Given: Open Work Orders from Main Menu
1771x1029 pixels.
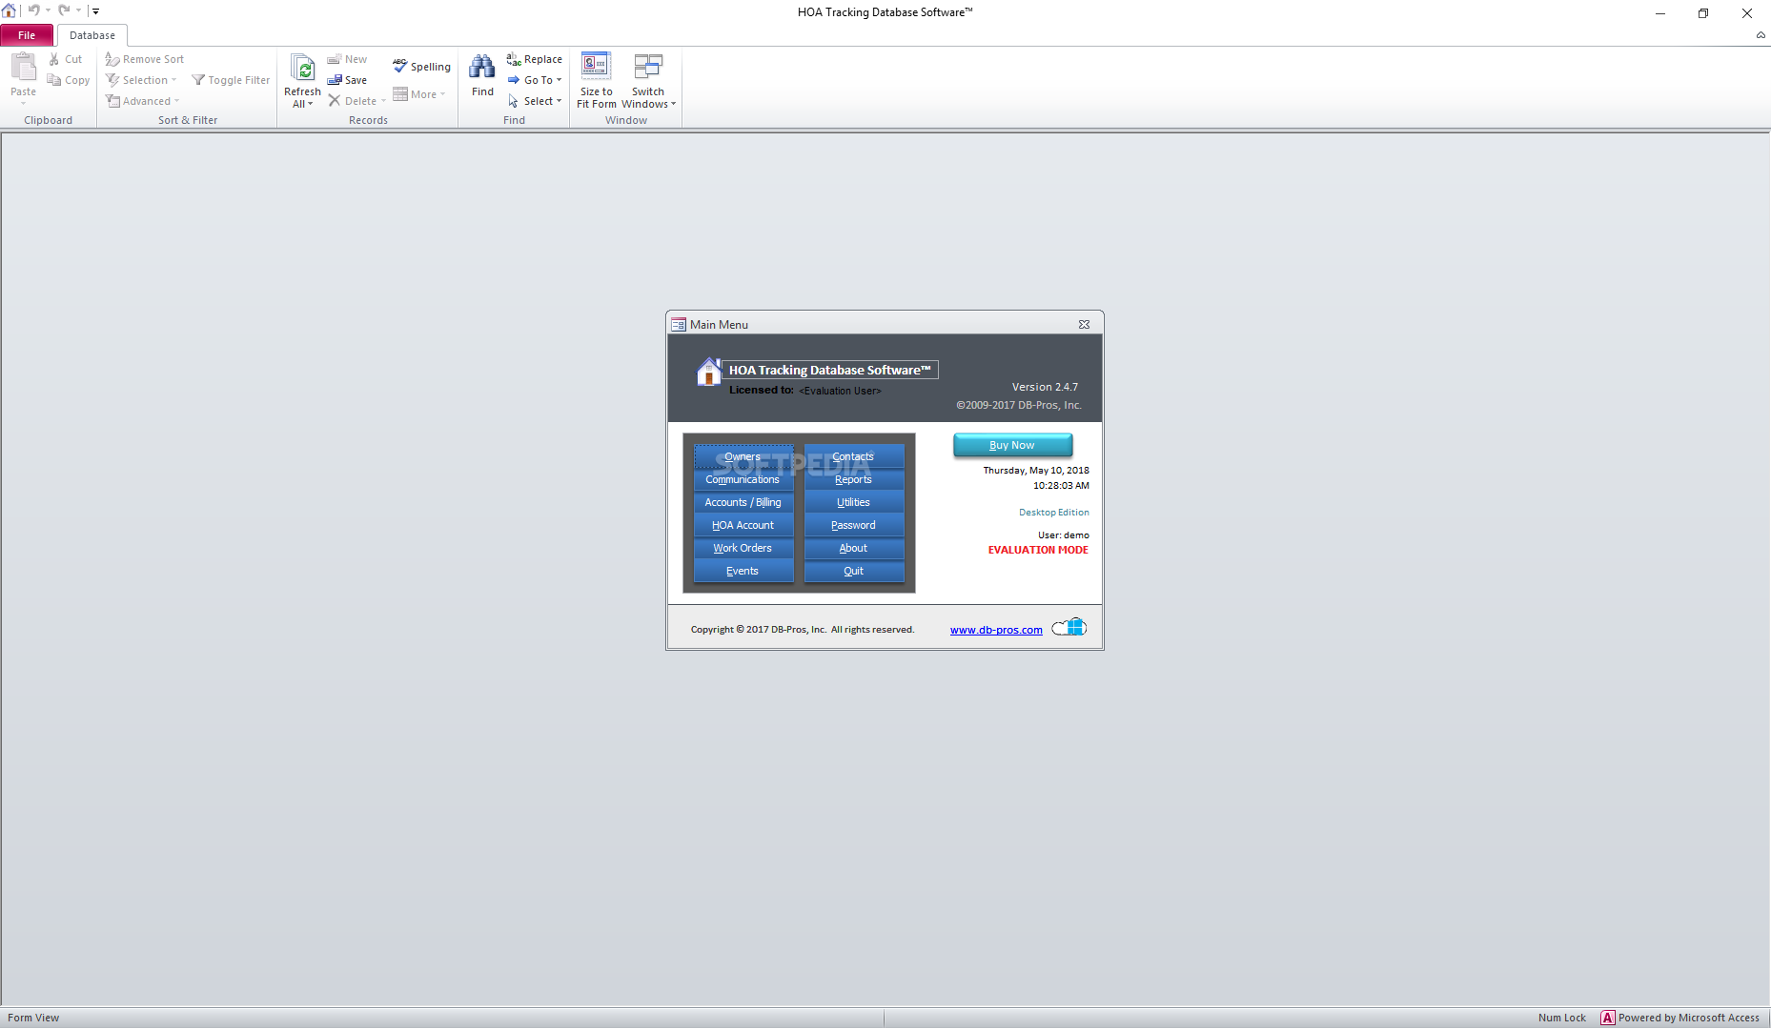Looking at the screenshot, I should pos(743,548).
